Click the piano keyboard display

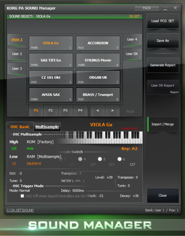pos(100,137)
